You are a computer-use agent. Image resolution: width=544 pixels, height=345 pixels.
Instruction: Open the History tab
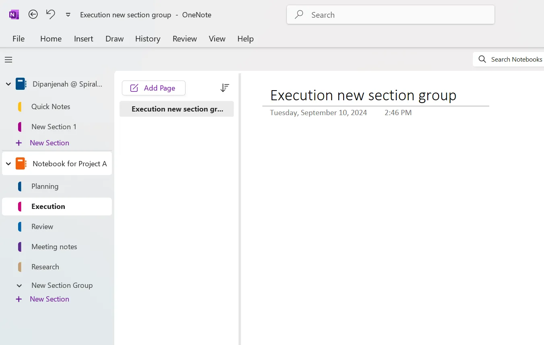[148, 39]
